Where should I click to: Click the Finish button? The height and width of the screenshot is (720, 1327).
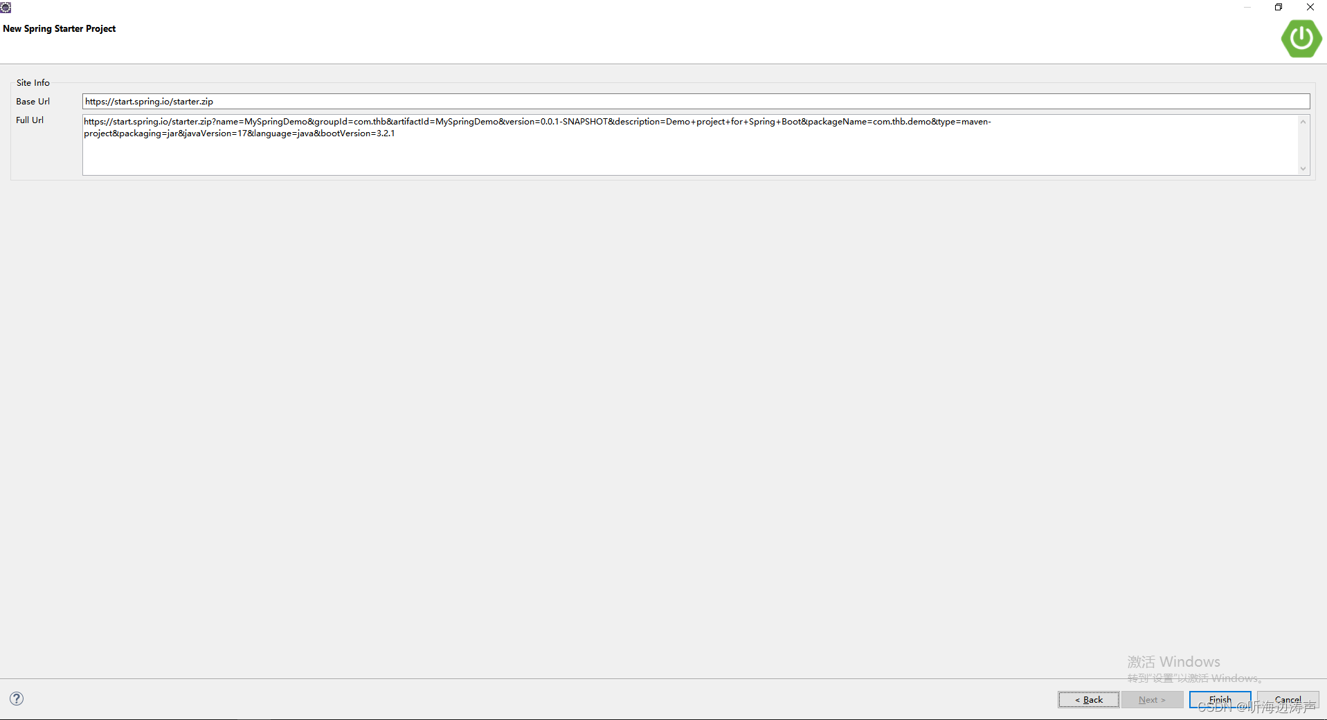click(1220, 700)
